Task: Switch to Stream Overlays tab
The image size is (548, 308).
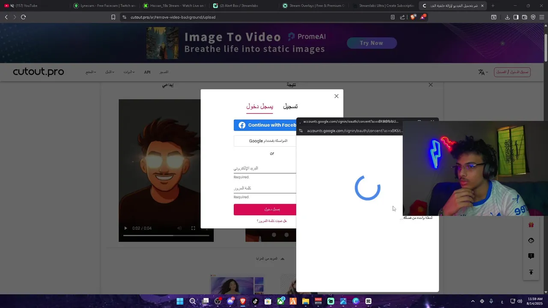Action: click(313, 6)
